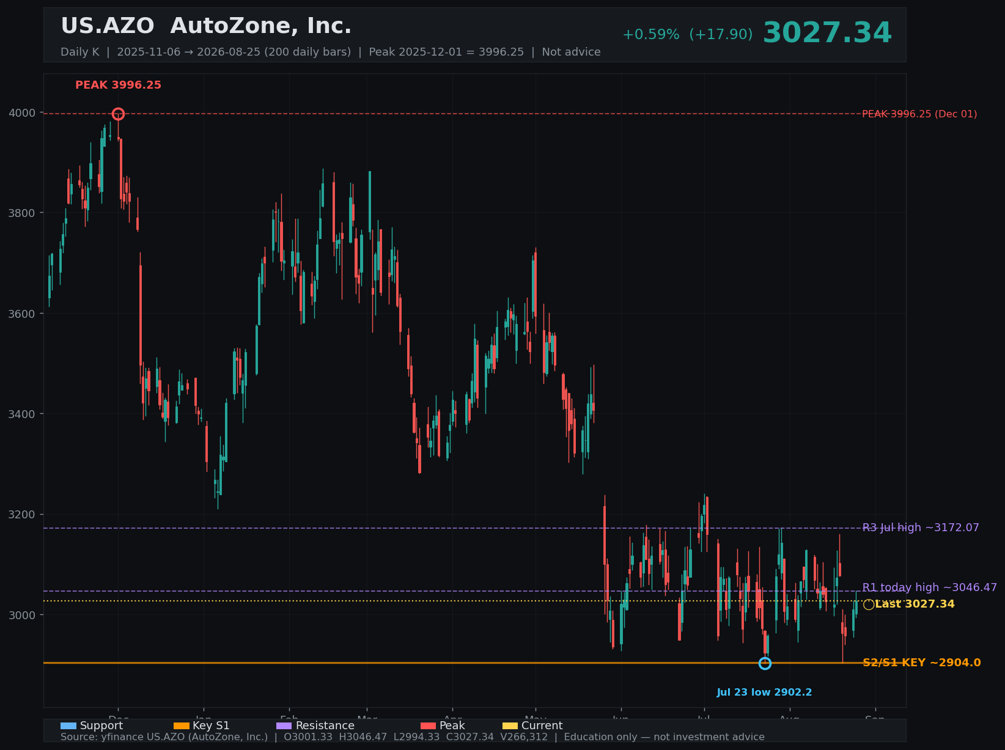The width and height of the screenshot is (1005, 750).
Task: Click the large 3027.34 price in header
Action: click(827, 33)
